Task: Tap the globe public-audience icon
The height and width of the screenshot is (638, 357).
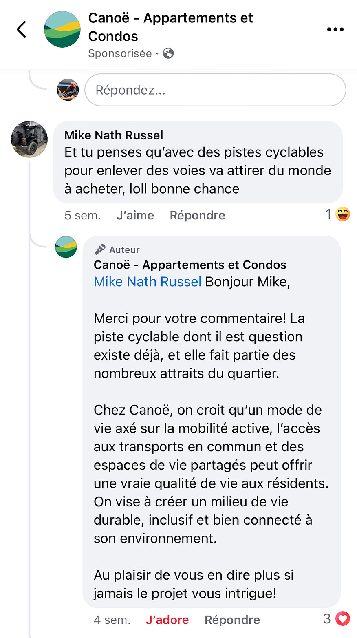Action: [x=168, y=53]
